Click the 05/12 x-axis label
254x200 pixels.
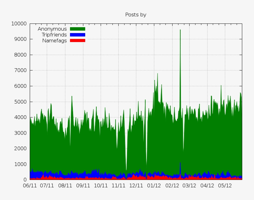click(x=225, y=185)
